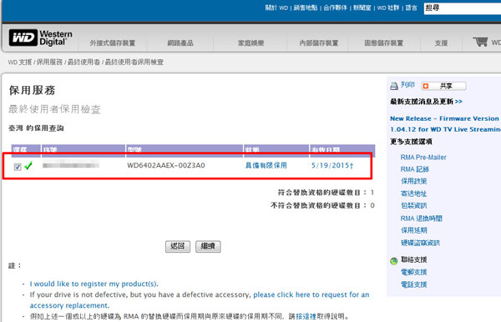The width and height of the screenshot is (501, 322).
Task: Click the 繼續 continue button
Action: coord(208,246)
